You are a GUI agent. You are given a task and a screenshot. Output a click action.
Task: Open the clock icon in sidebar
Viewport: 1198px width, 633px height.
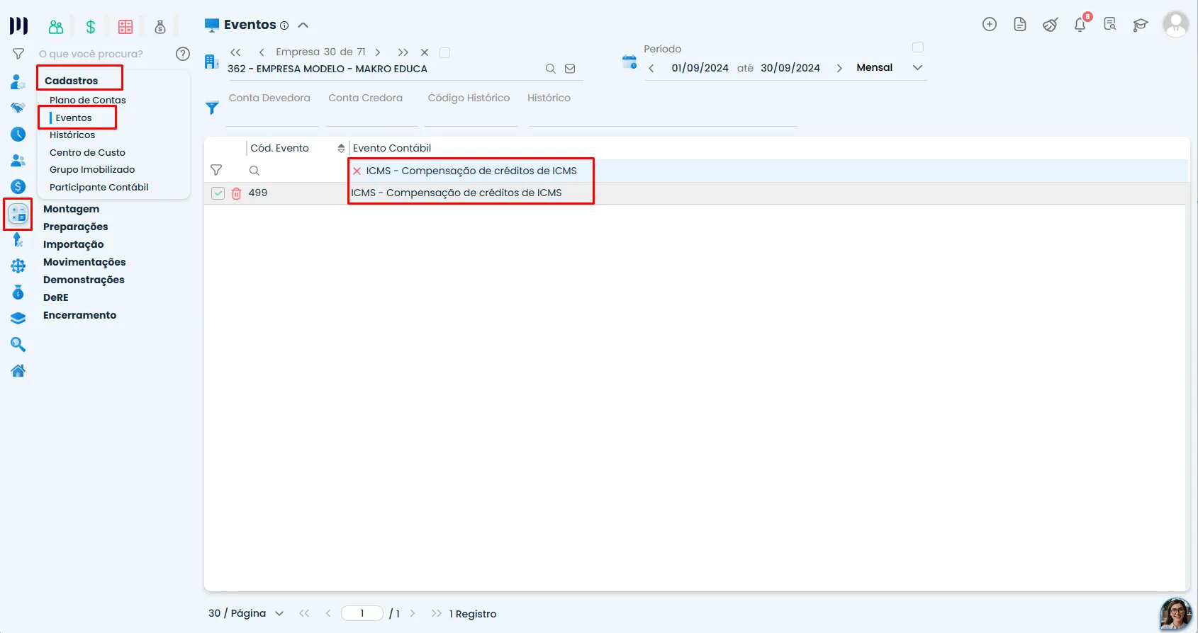coord(18,135)
